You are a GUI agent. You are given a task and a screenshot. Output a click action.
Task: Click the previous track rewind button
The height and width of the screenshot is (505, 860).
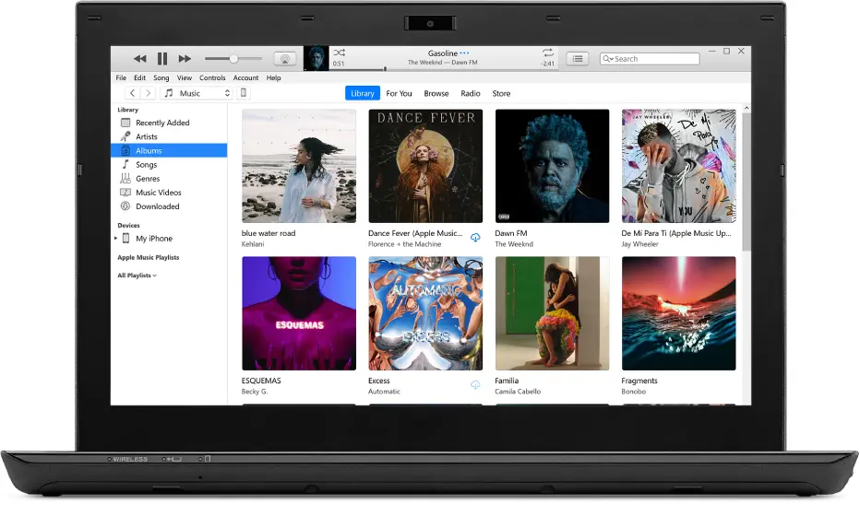pyautogui.click(x=140, y=59)
